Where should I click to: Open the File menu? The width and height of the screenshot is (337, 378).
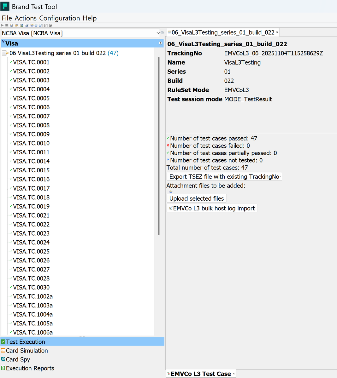point(7,18)
